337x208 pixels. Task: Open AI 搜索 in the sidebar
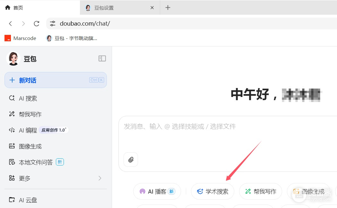(x=56, y=98)
